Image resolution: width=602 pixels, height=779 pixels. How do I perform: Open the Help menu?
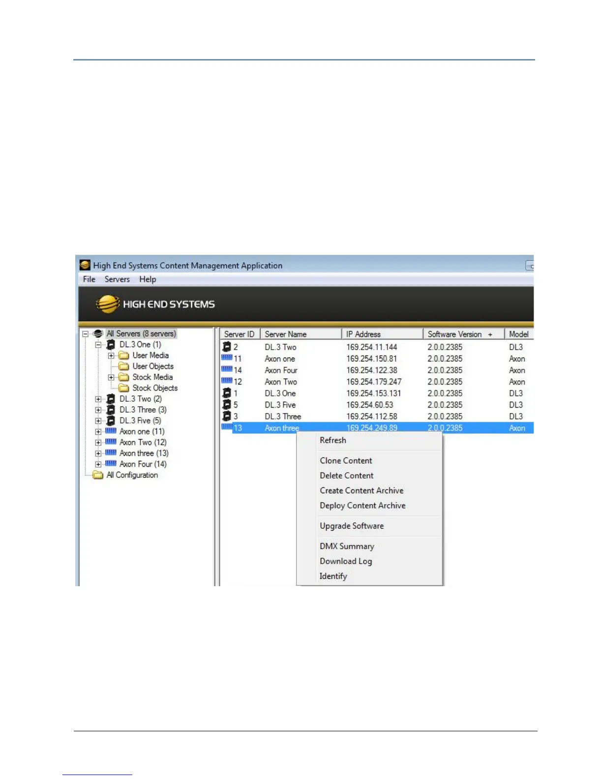(x=148, y=279)
